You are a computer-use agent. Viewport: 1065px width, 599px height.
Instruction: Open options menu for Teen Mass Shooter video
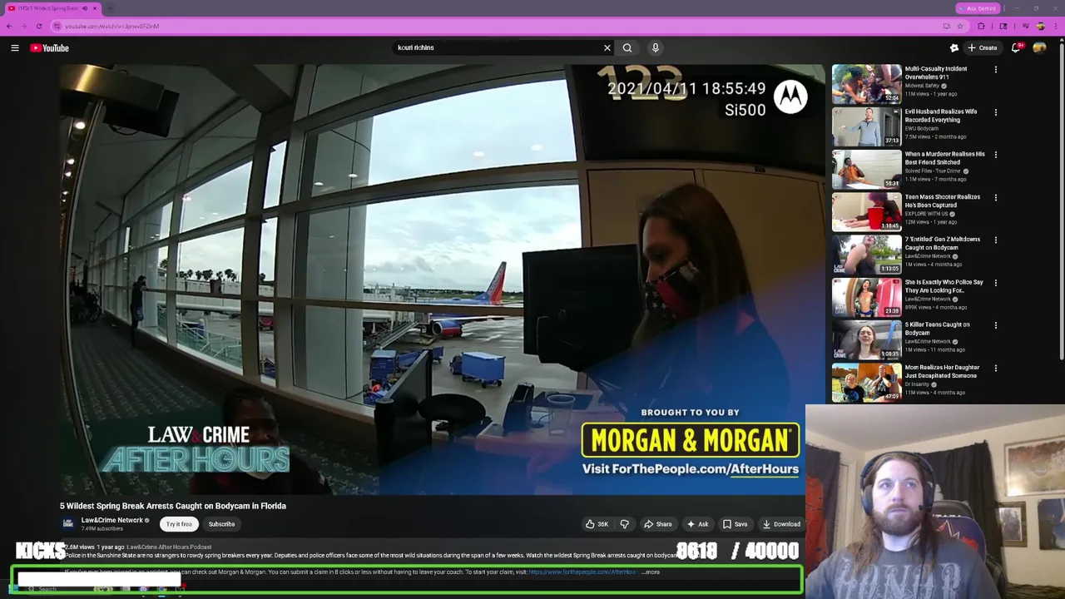[995, 198]
